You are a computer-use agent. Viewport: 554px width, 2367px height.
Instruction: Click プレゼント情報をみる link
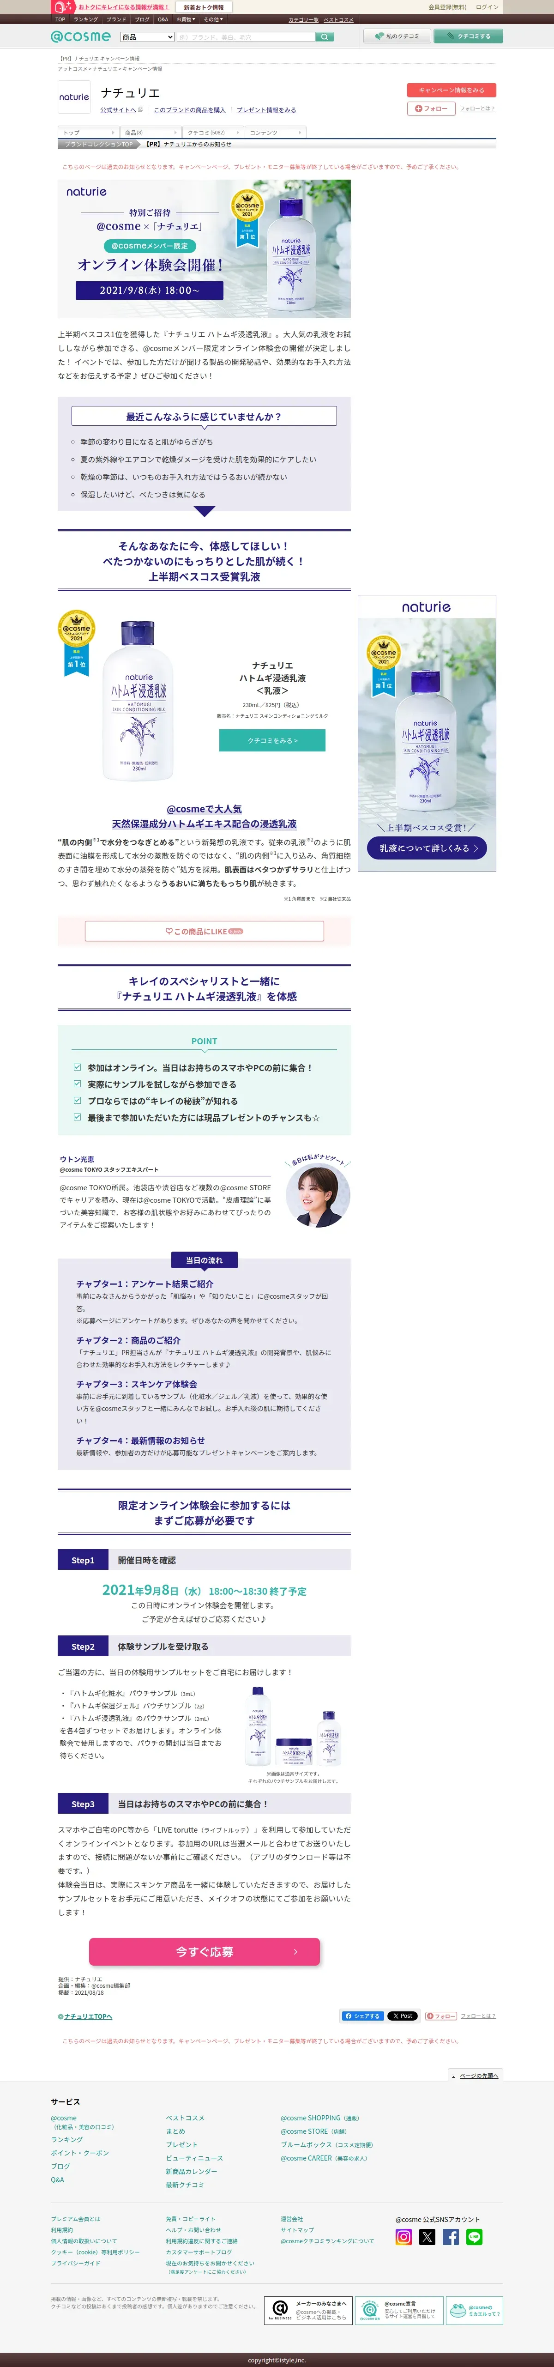pos(266,109)
